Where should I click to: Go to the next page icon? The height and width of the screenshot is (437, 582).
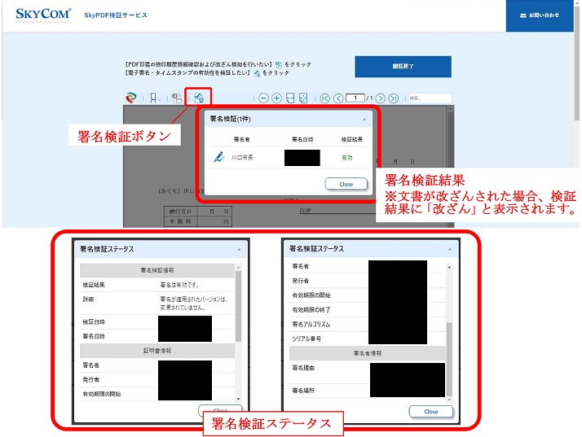click(380, 98)
